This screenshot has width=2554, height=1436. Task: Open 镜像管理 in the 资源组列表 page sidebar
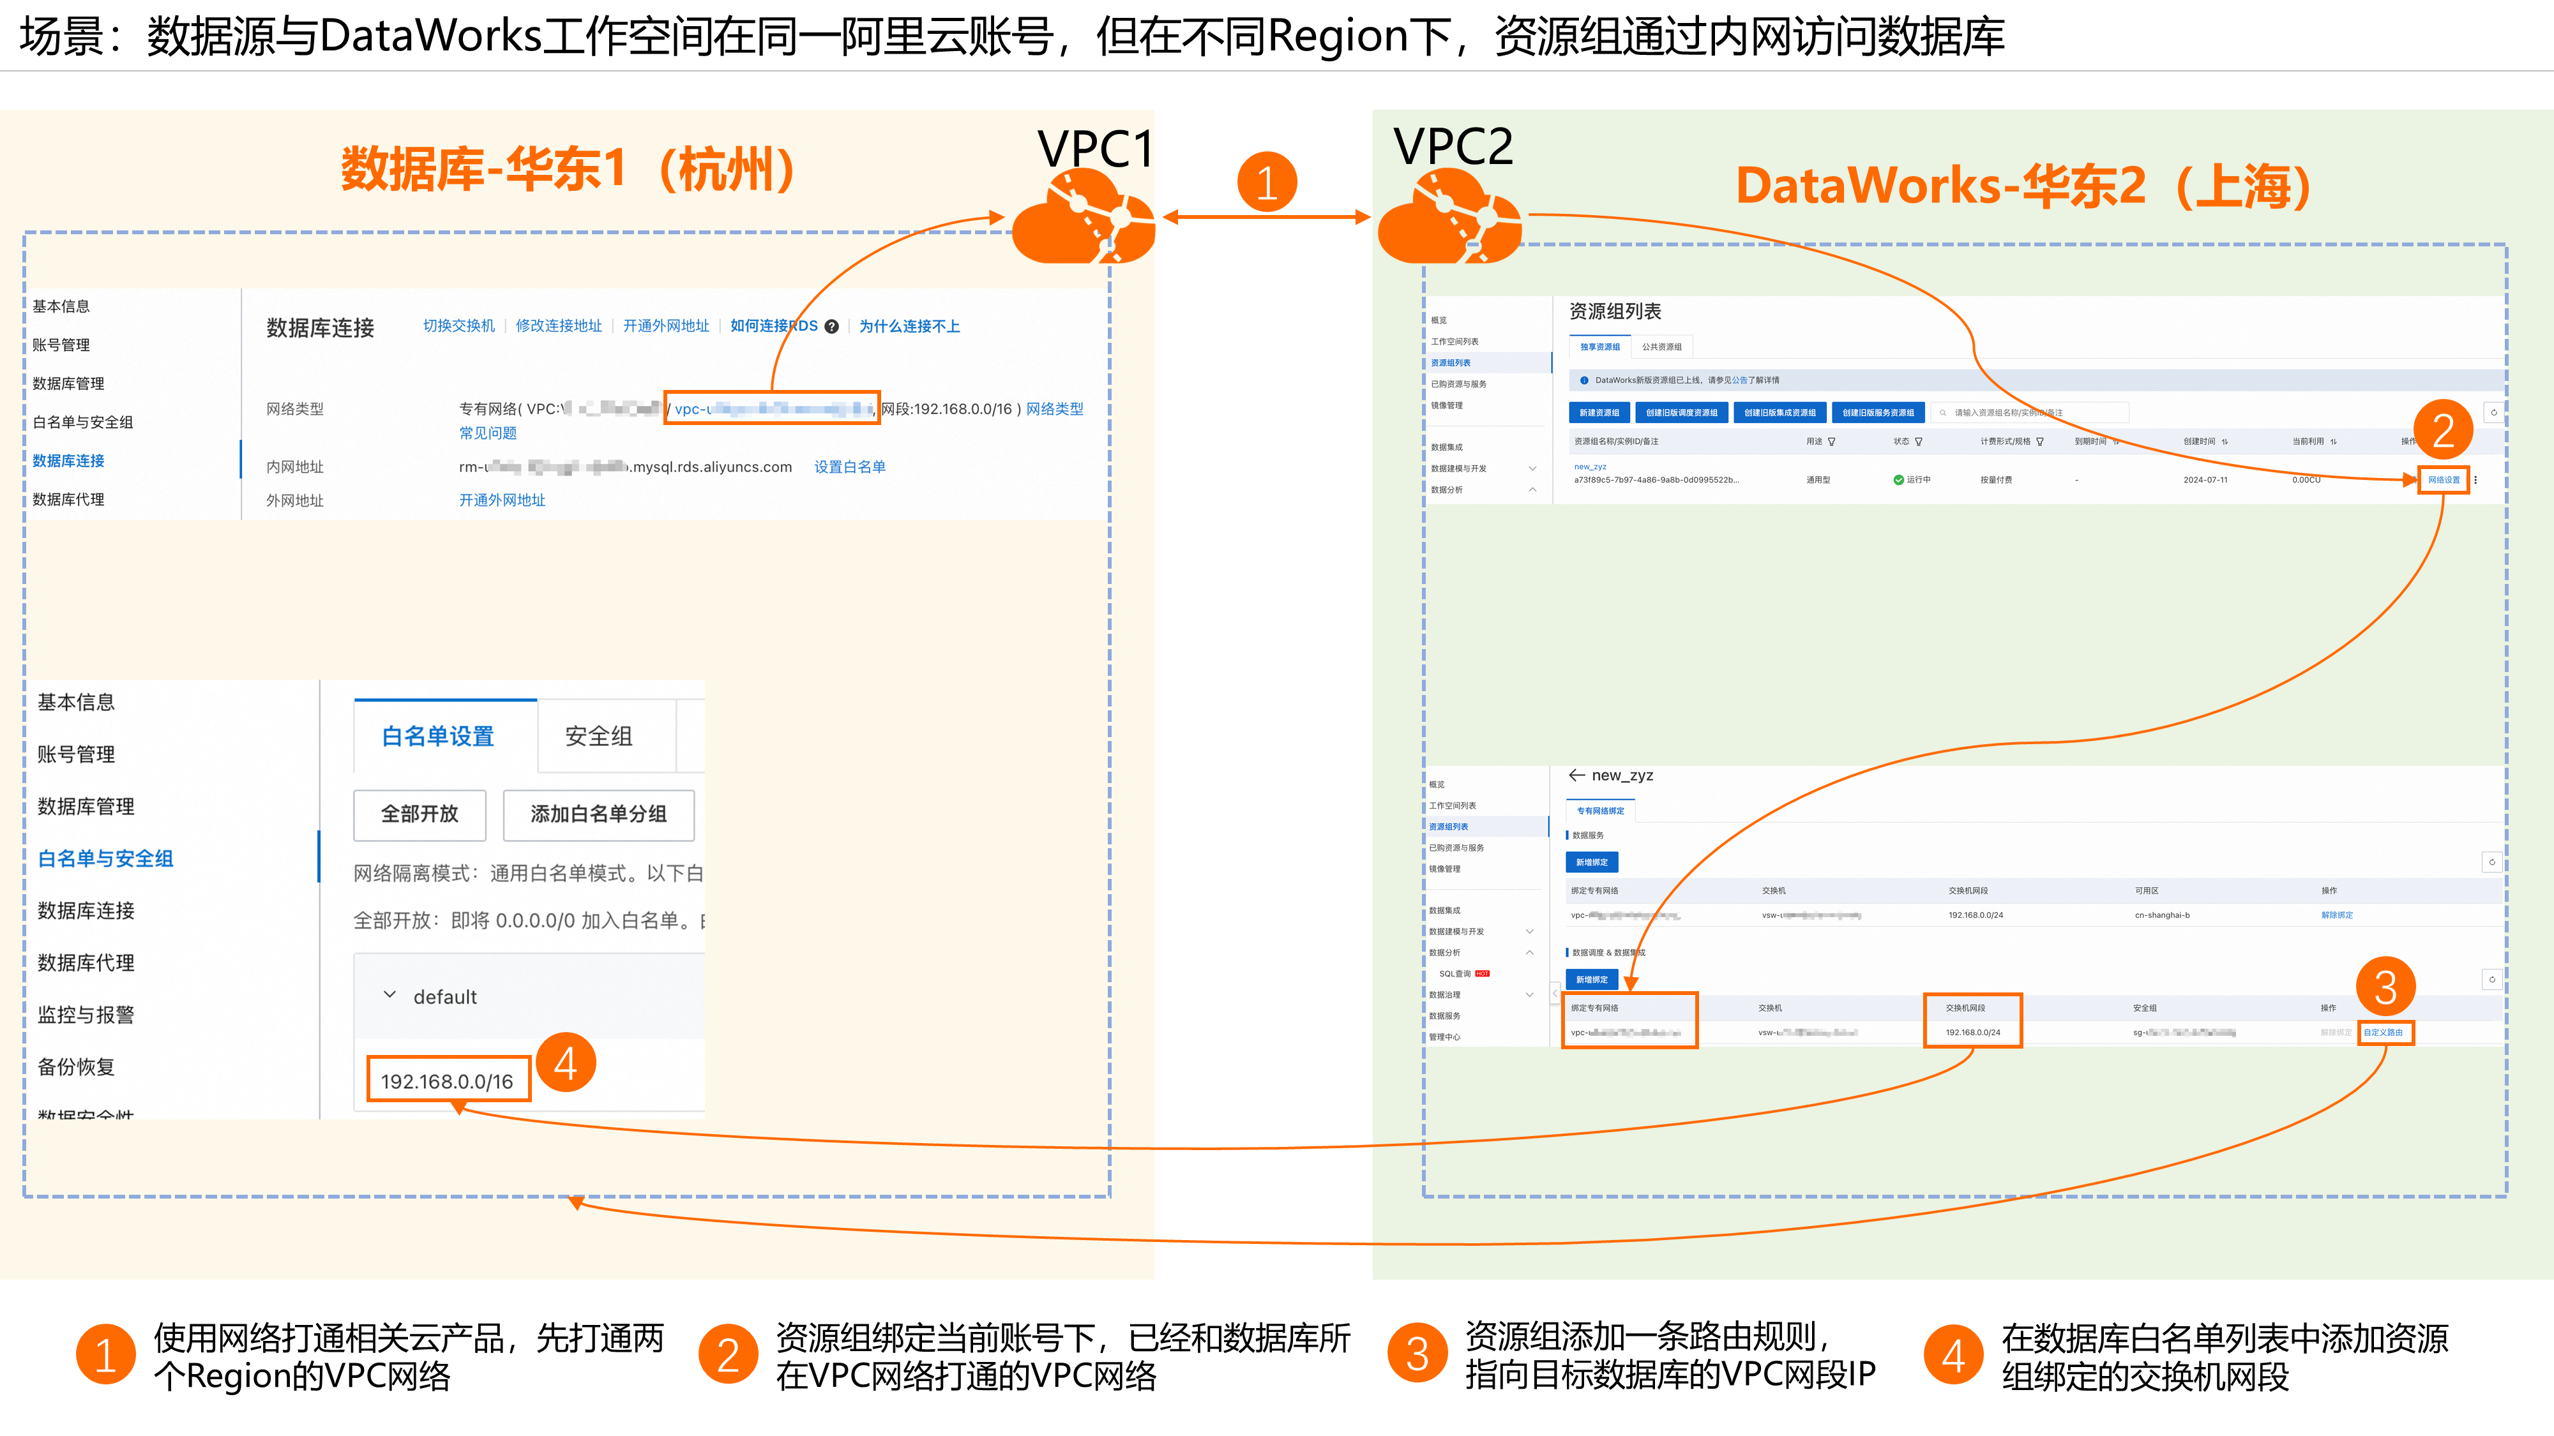click(1447, 405)
